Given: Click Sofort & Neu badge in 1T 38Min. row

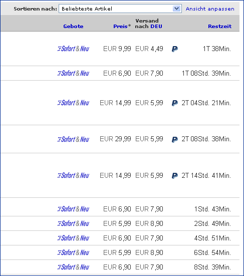Looking at the screenshot, I should pos(73,49).
